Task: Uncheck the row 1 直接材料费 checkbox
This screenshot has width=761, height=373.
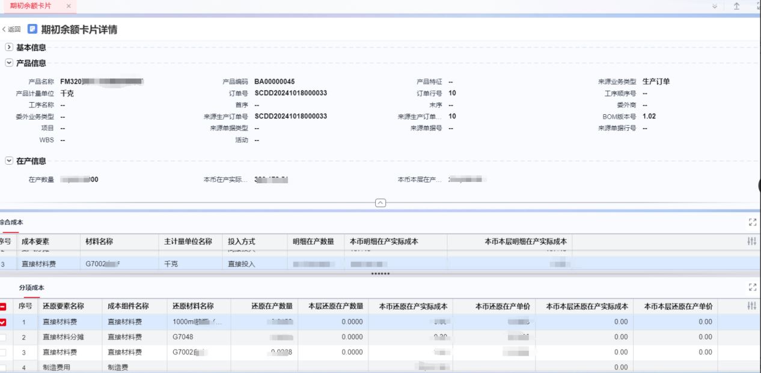Action: pyautogui.click(x=3, y=322)
